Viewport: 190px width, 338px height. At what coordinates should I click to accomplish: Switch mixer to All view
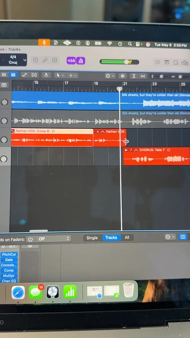click(127, 237)
